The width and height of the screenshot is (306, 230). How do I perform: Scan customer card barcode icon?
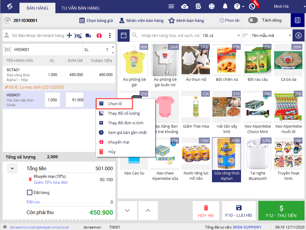[78, 36]
